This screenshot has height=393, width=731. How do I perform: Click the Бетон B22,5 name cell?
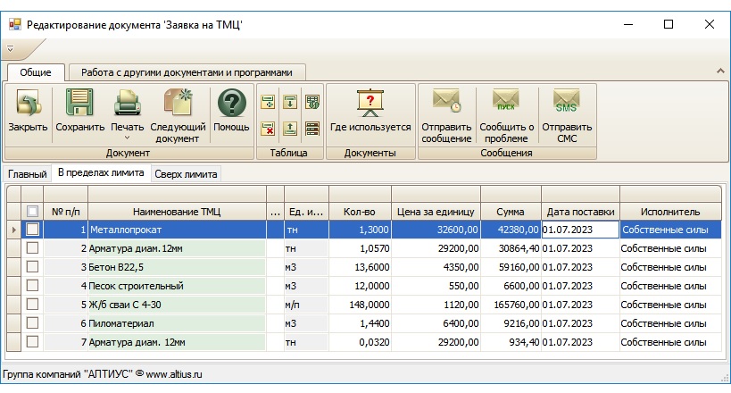tap(177, 267)
